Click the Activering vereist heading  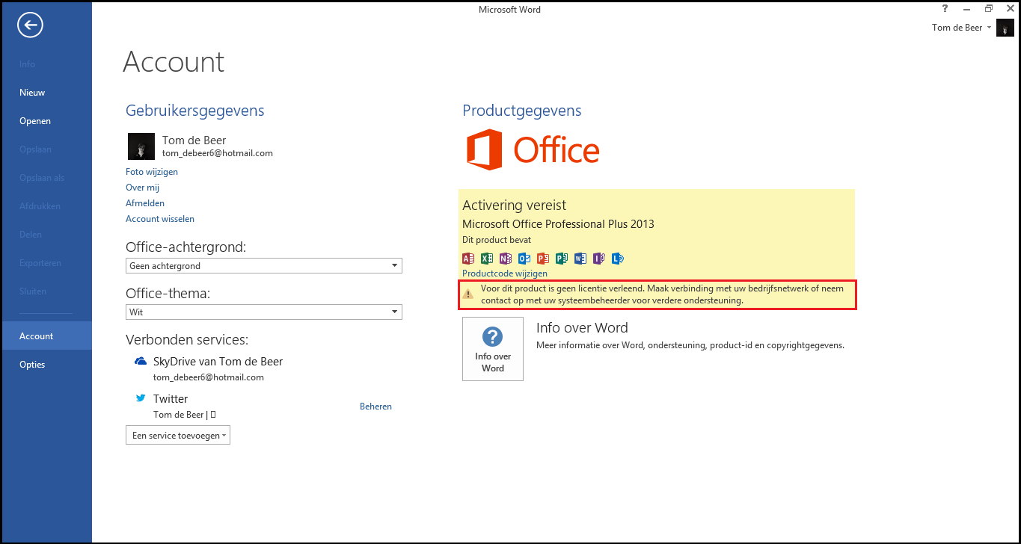[515, 205]
